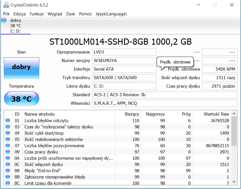Minimize the CrystalDiskInfo window
241x189 pixels.
coord(199,5)
